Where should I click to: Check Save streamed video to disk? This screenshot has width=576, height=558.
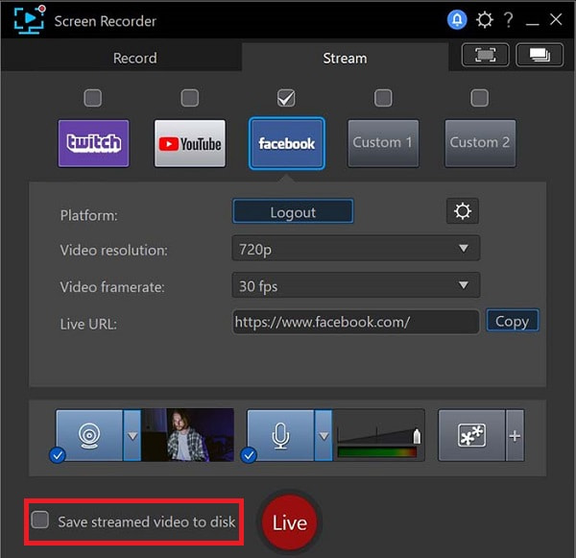click(40, 520)
